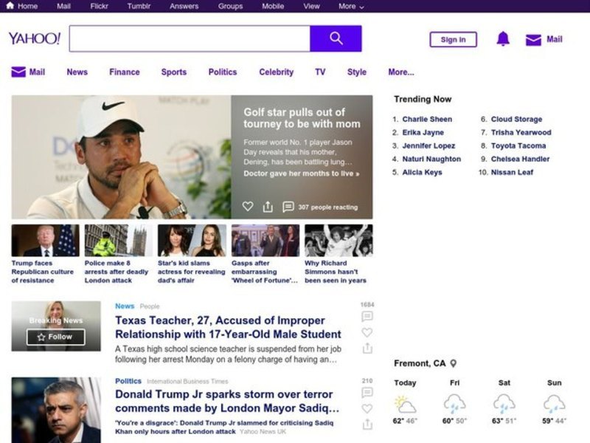The width and height of the screenshot is (590, 443).
Task: Click the Home icon in the top bar
Action: click(10, 6)
